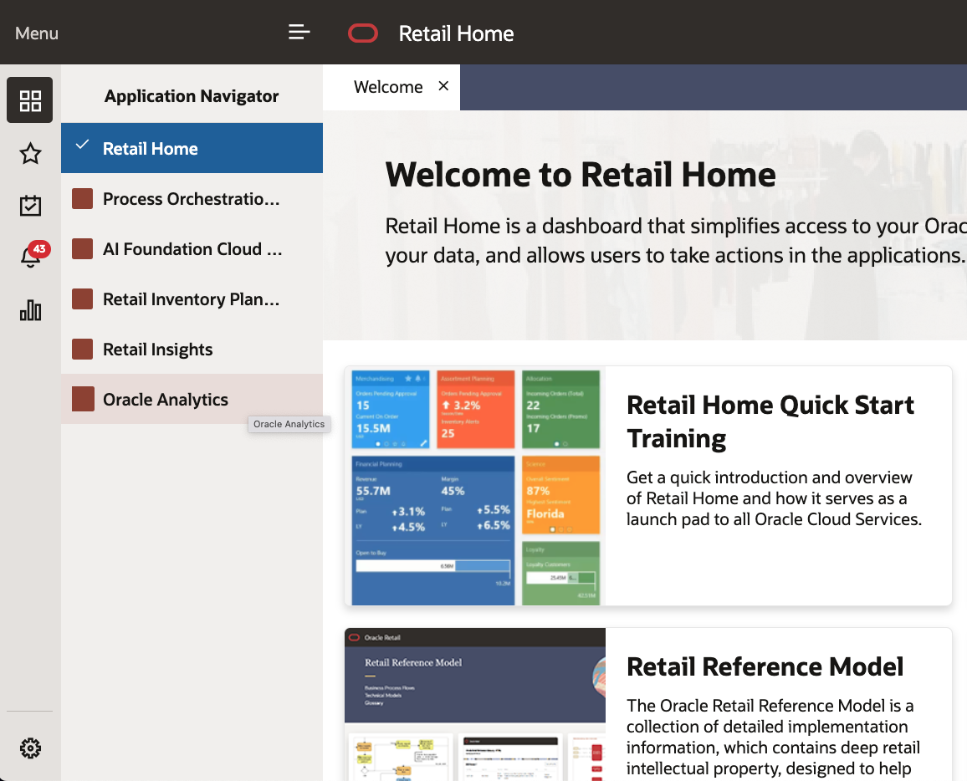
Task: Click the Retail Insights red square icon
Action: click(x=83, y=349)
